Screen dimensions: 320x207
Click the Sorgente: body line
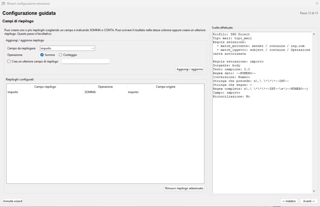click(x=227, y=65)
